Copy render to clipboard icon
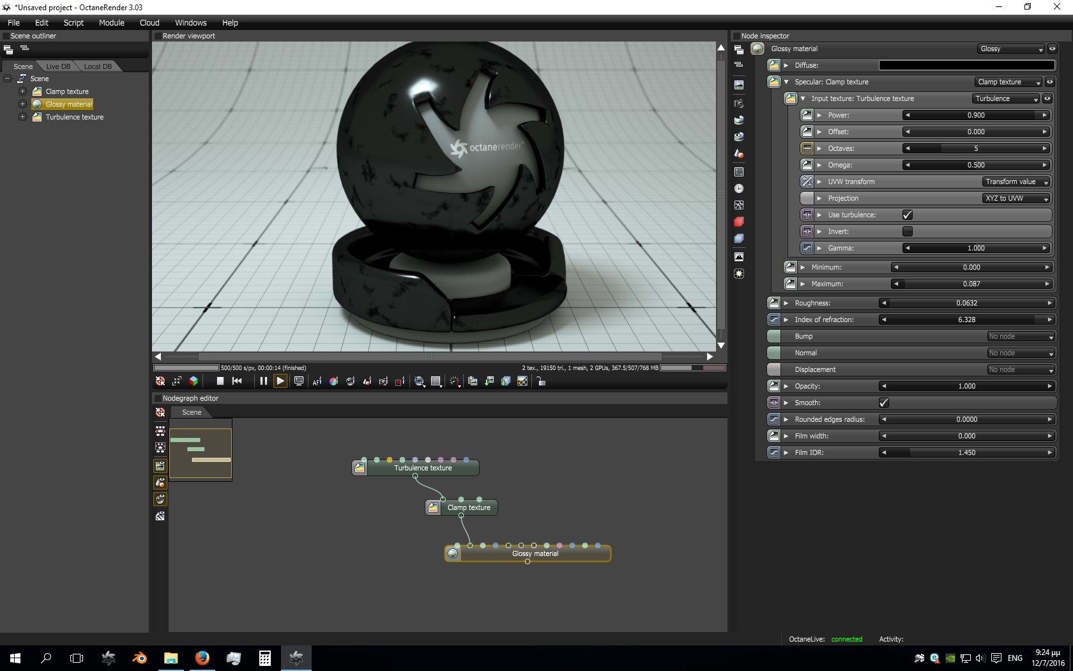Screen dimensions: 1073x671 click(473, 381)
